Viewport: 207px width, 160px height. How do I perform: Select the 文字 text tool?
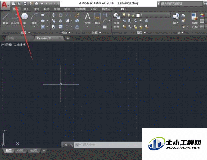point(88,19)
